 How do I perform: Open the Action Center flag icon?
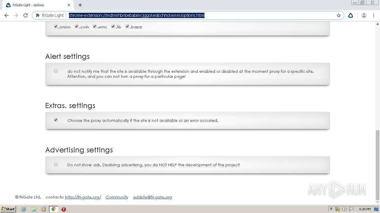coord(352,209)
